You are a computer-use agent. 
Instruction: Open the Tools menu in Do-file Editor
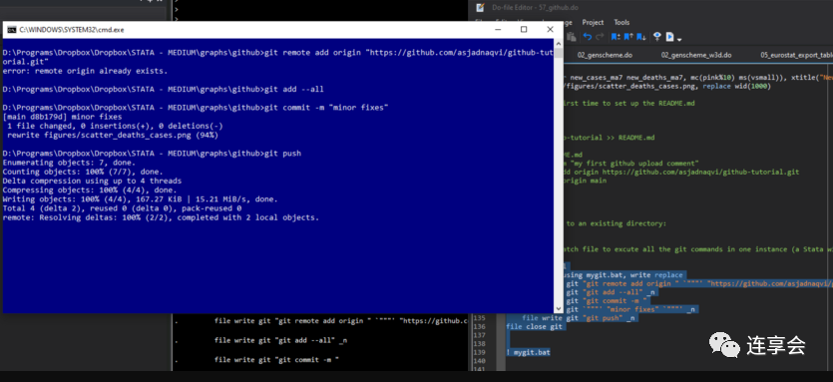point(622,22)
